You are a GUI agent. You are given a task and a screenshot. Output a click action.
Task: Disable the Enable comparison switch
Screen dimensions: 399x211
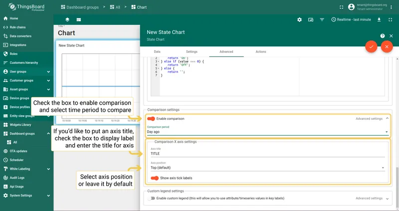pyautogui.click(x=151, y=119)
